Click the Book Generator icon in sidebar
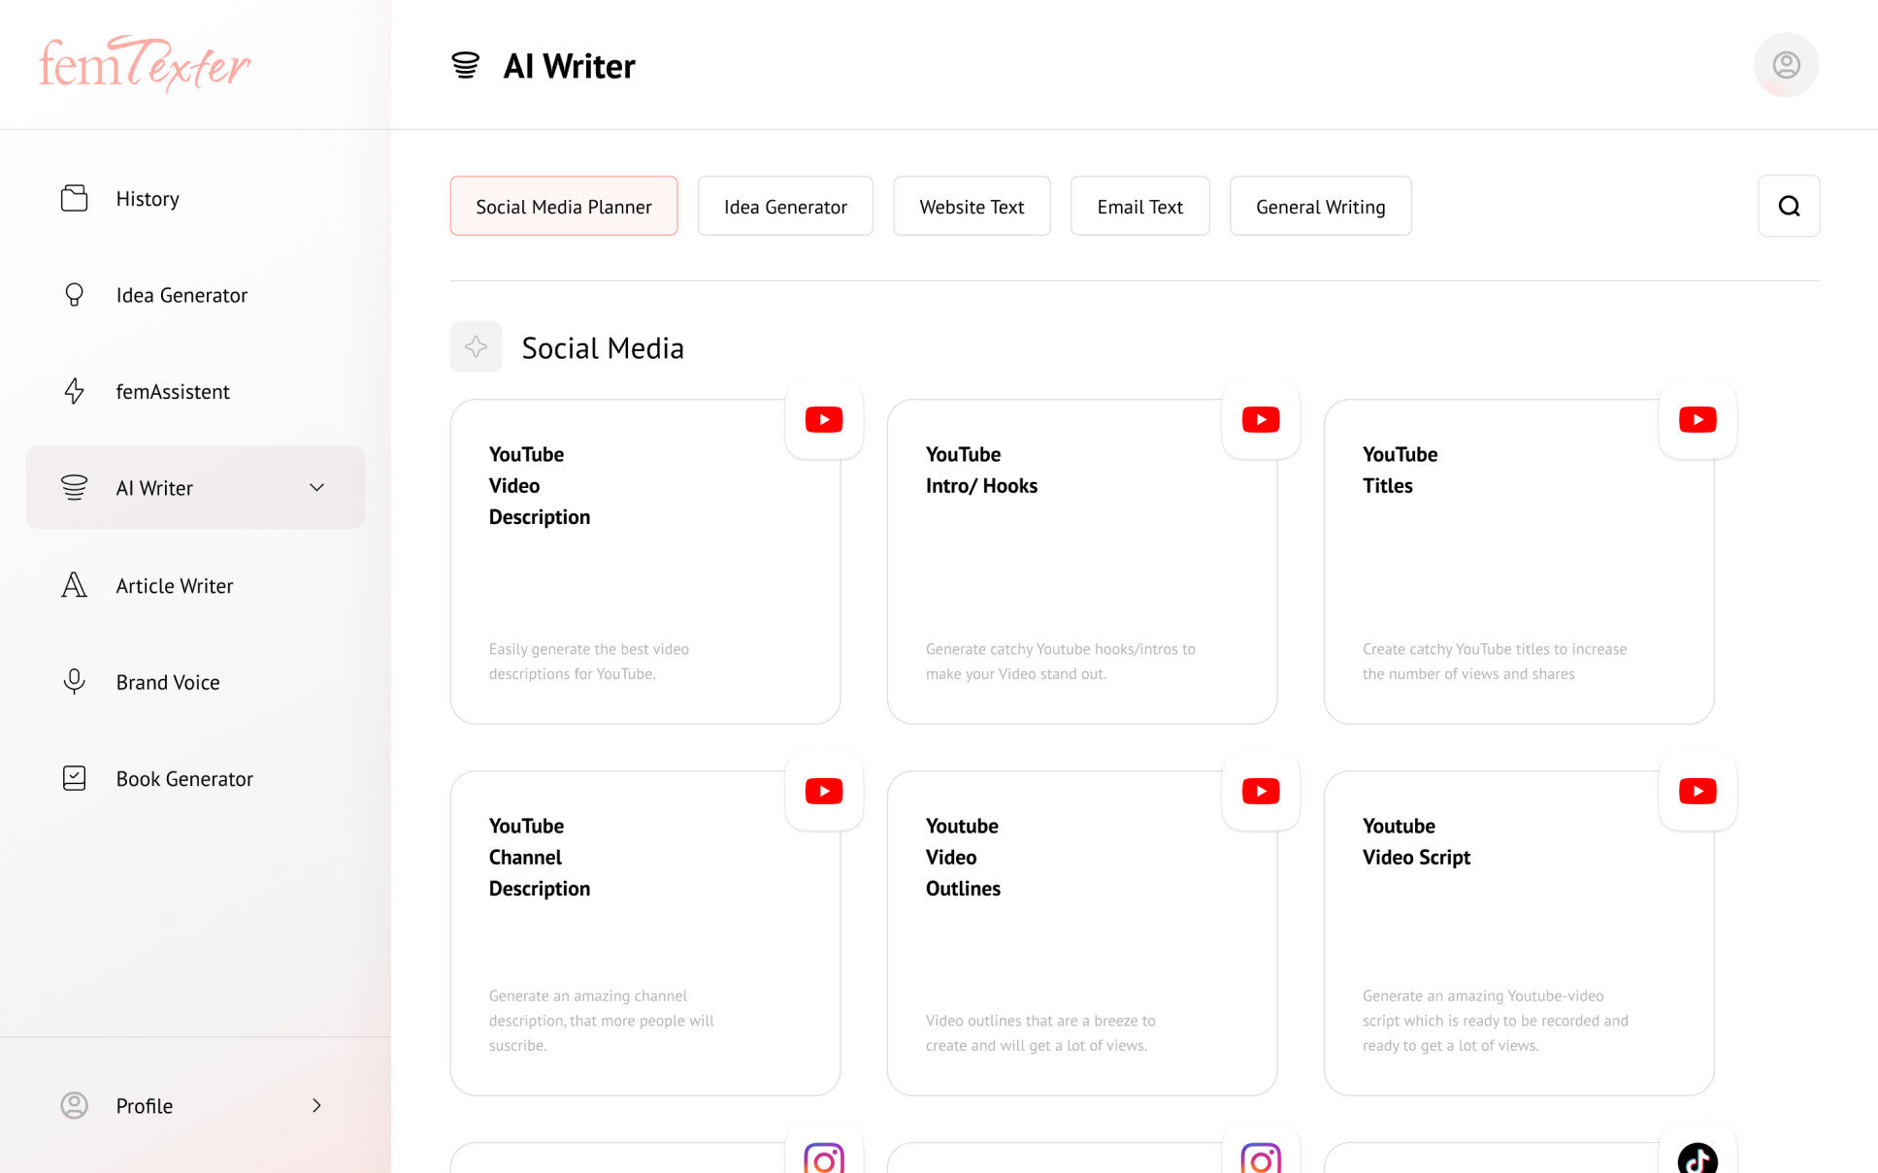The width and height of the screenshot is (1878, 1173). click(x=74, y=778)
